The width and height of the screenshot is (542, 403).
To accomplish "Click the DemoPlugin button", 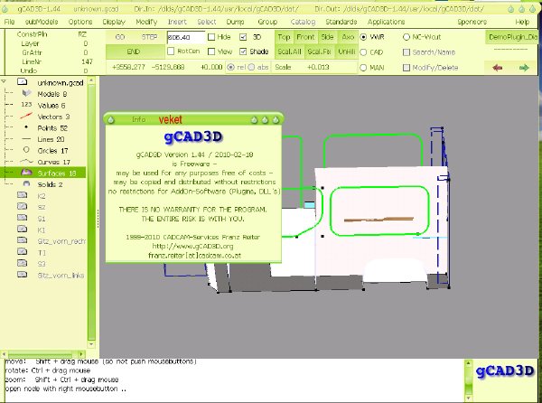I will (x=513, y=37).
